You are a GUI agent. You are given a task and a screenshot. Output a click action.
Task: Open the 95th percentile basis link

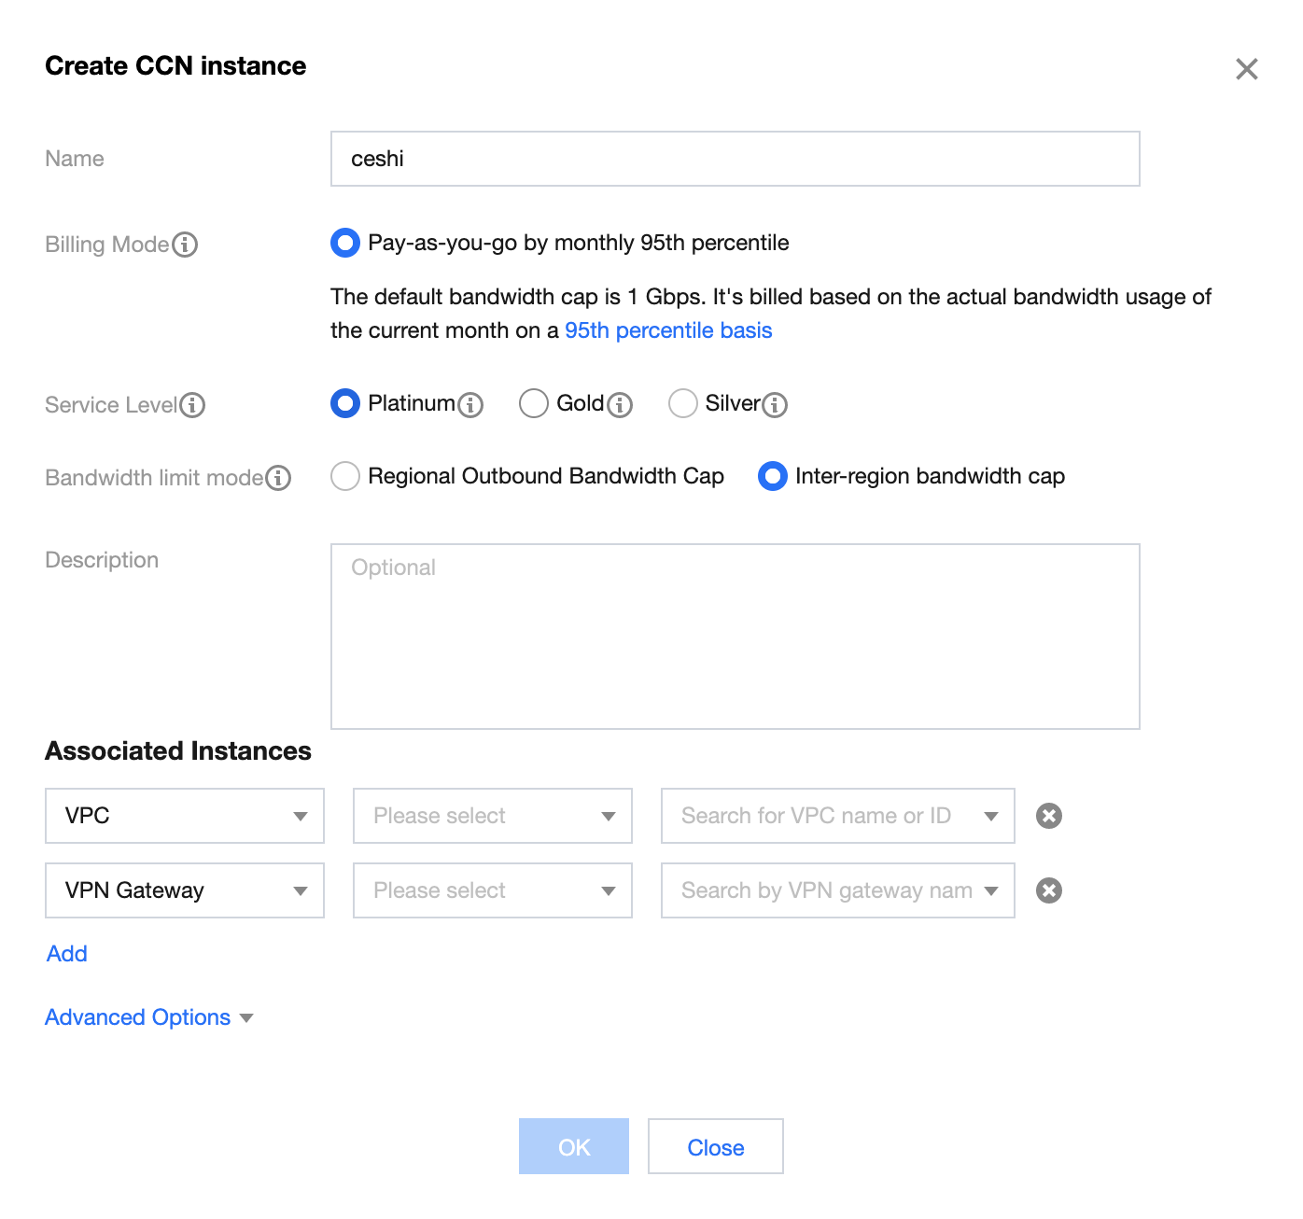[x=668, y=330]
